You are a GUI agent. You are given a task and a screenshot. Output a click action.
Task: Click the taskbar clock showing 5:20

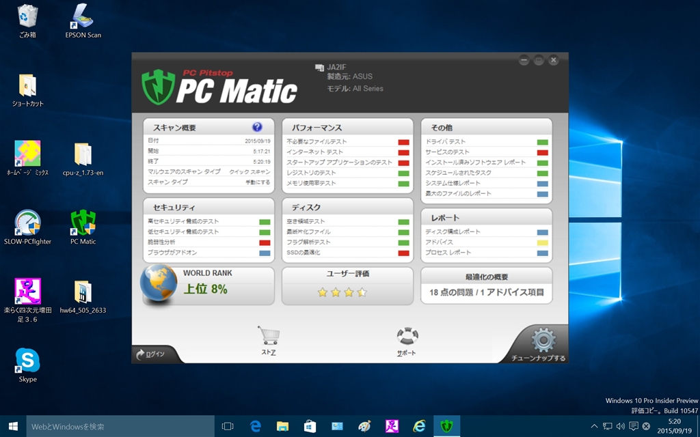pyautogui.click(x=675, y=426)
